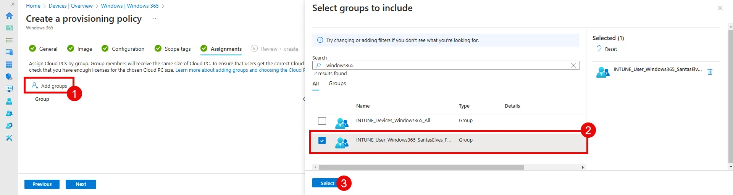Go to General step tab

pyautogui.click(x=44, y=49)
